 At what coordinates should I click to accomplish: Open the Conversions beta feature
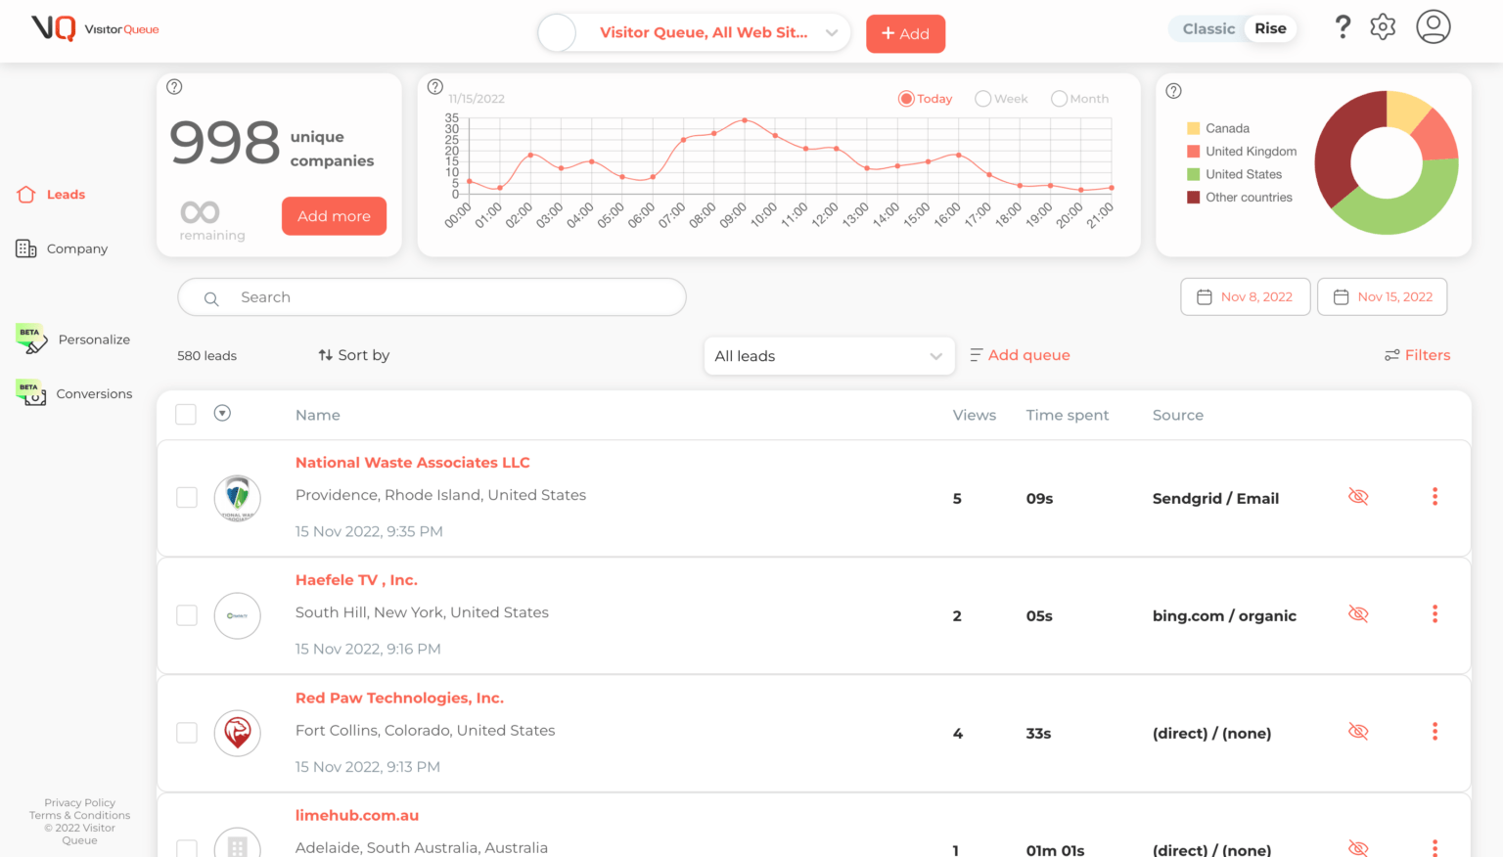click(93, 393)
